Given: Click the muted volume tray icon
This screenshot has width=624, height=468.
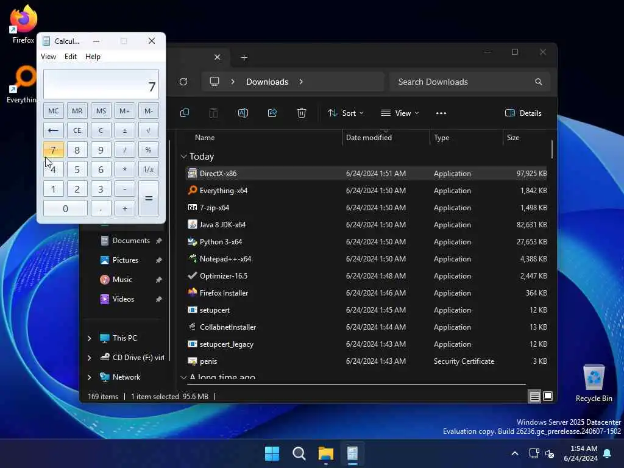Looking at the screenshot, I should coord(550,453).
